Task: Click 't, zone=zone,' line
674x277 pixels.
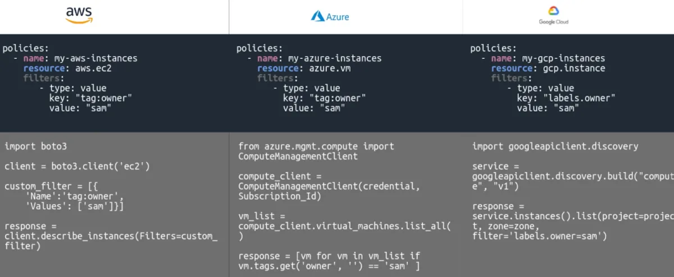Action: point(506,226)
